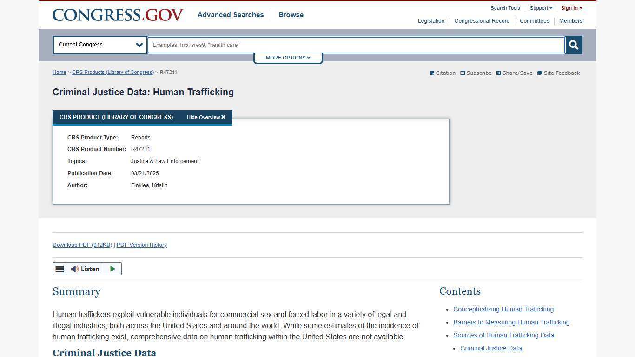Click the Congress.gov logo
635x357 pixels.
tap(118, 14)
